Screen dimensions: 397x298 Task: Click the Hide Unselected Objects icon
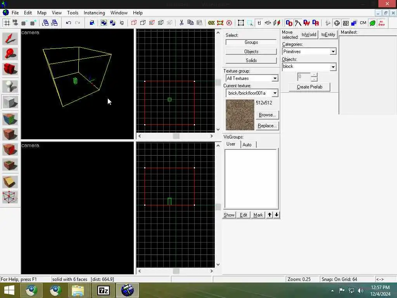point(143,23)
